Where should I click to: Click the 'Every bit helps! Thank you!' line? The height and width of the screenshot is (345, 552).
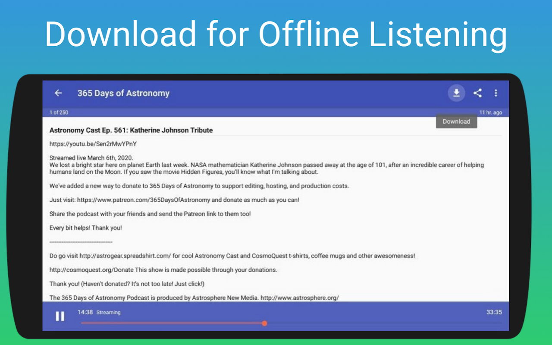86,228
